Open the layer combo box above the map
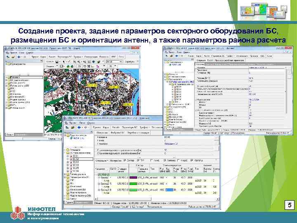The height and width of the screenshot is (223, 297). (x=114, y=62)
